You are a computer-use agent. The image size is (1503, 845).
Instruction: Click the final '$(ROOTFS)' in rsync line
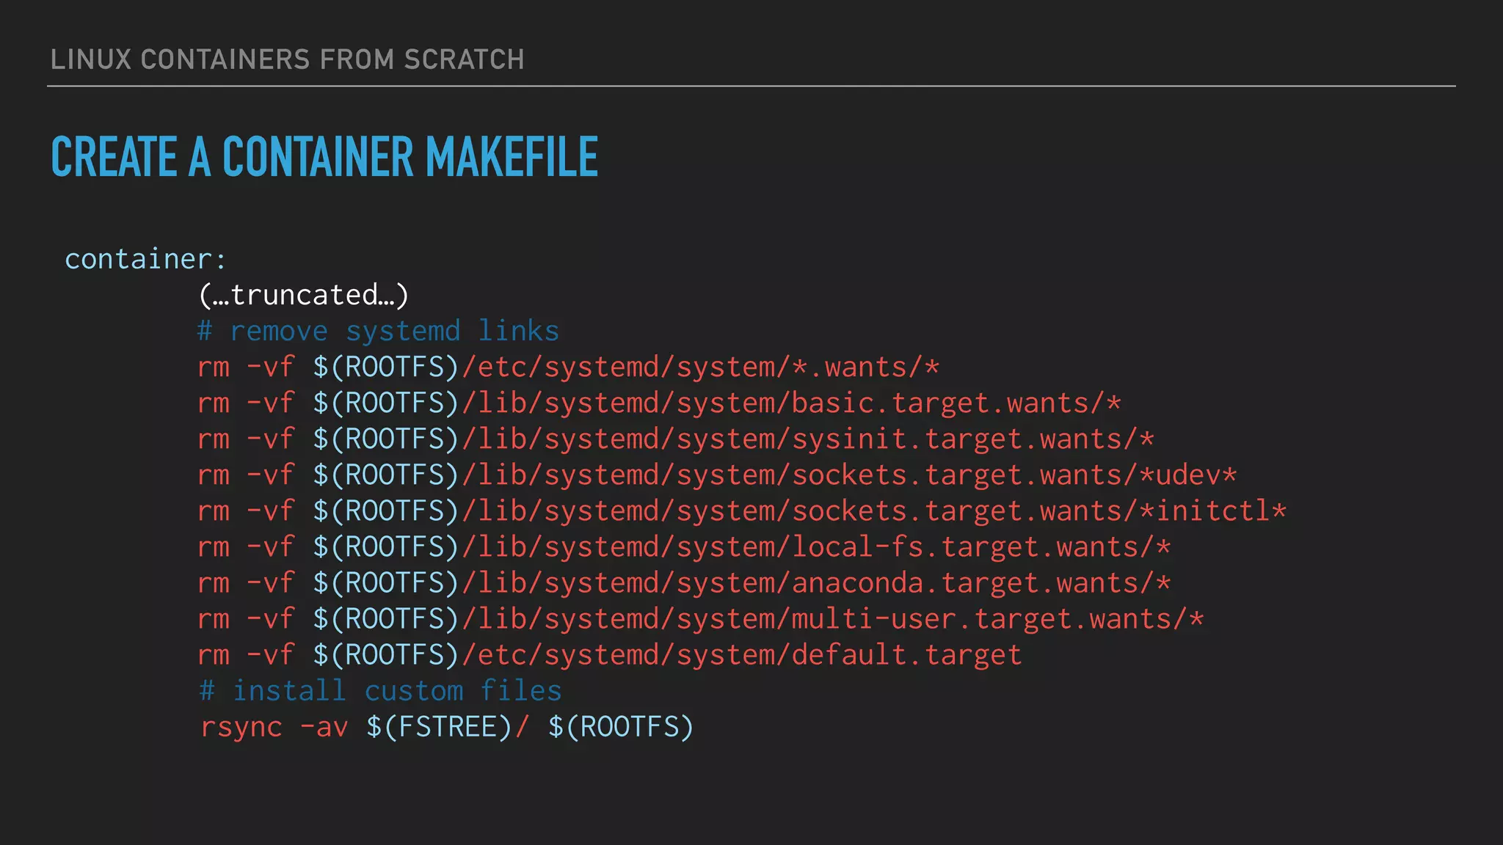pos(620,726)
